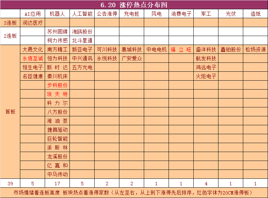This screenshot has height=198, width=268.
Task: Click the 军工 column count 4
Action: coord(206,184)
